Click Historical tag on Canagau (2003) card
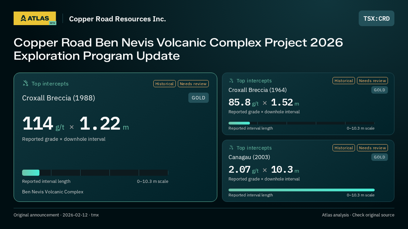 click(344, 148)
